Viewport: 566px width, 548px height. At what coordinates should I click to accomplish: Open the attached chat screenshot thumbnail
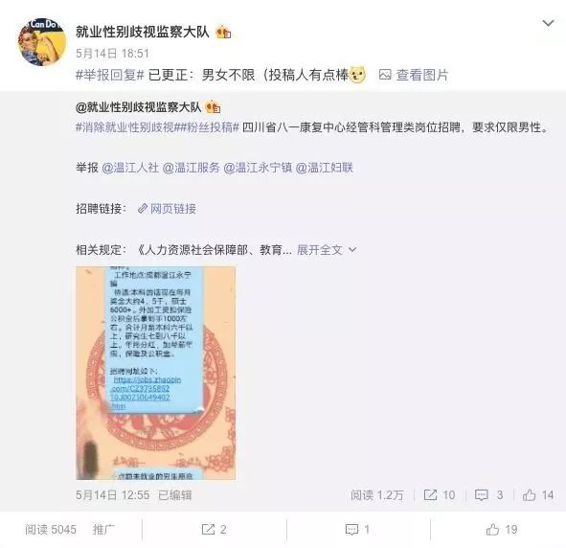[x=156, y=374]
